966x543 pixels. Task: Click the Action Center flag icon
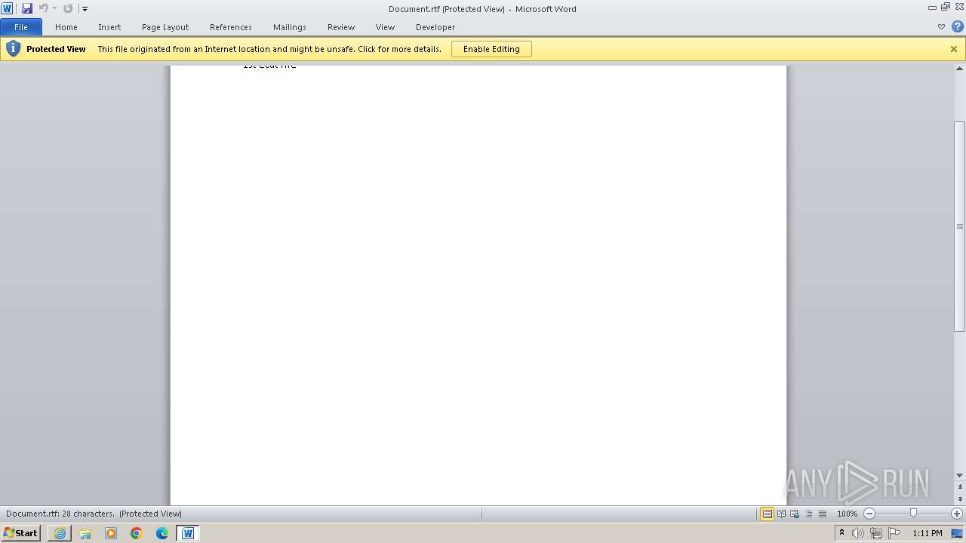[x=894, y=533]
